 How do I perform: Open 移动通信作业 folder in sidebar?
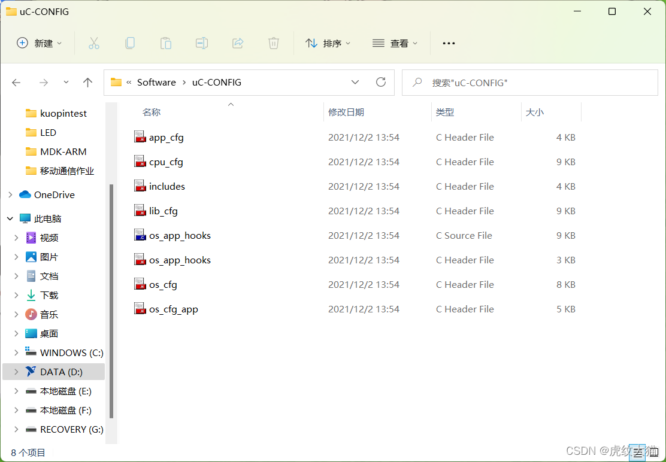click(59, 171)
